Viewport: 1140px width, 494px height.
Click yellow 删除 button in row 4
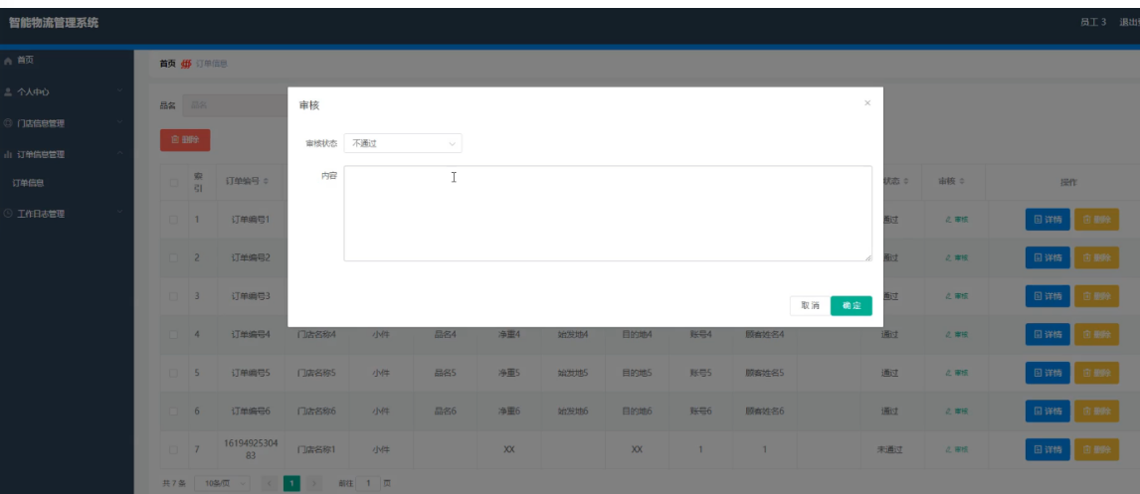click(1096, 334)
